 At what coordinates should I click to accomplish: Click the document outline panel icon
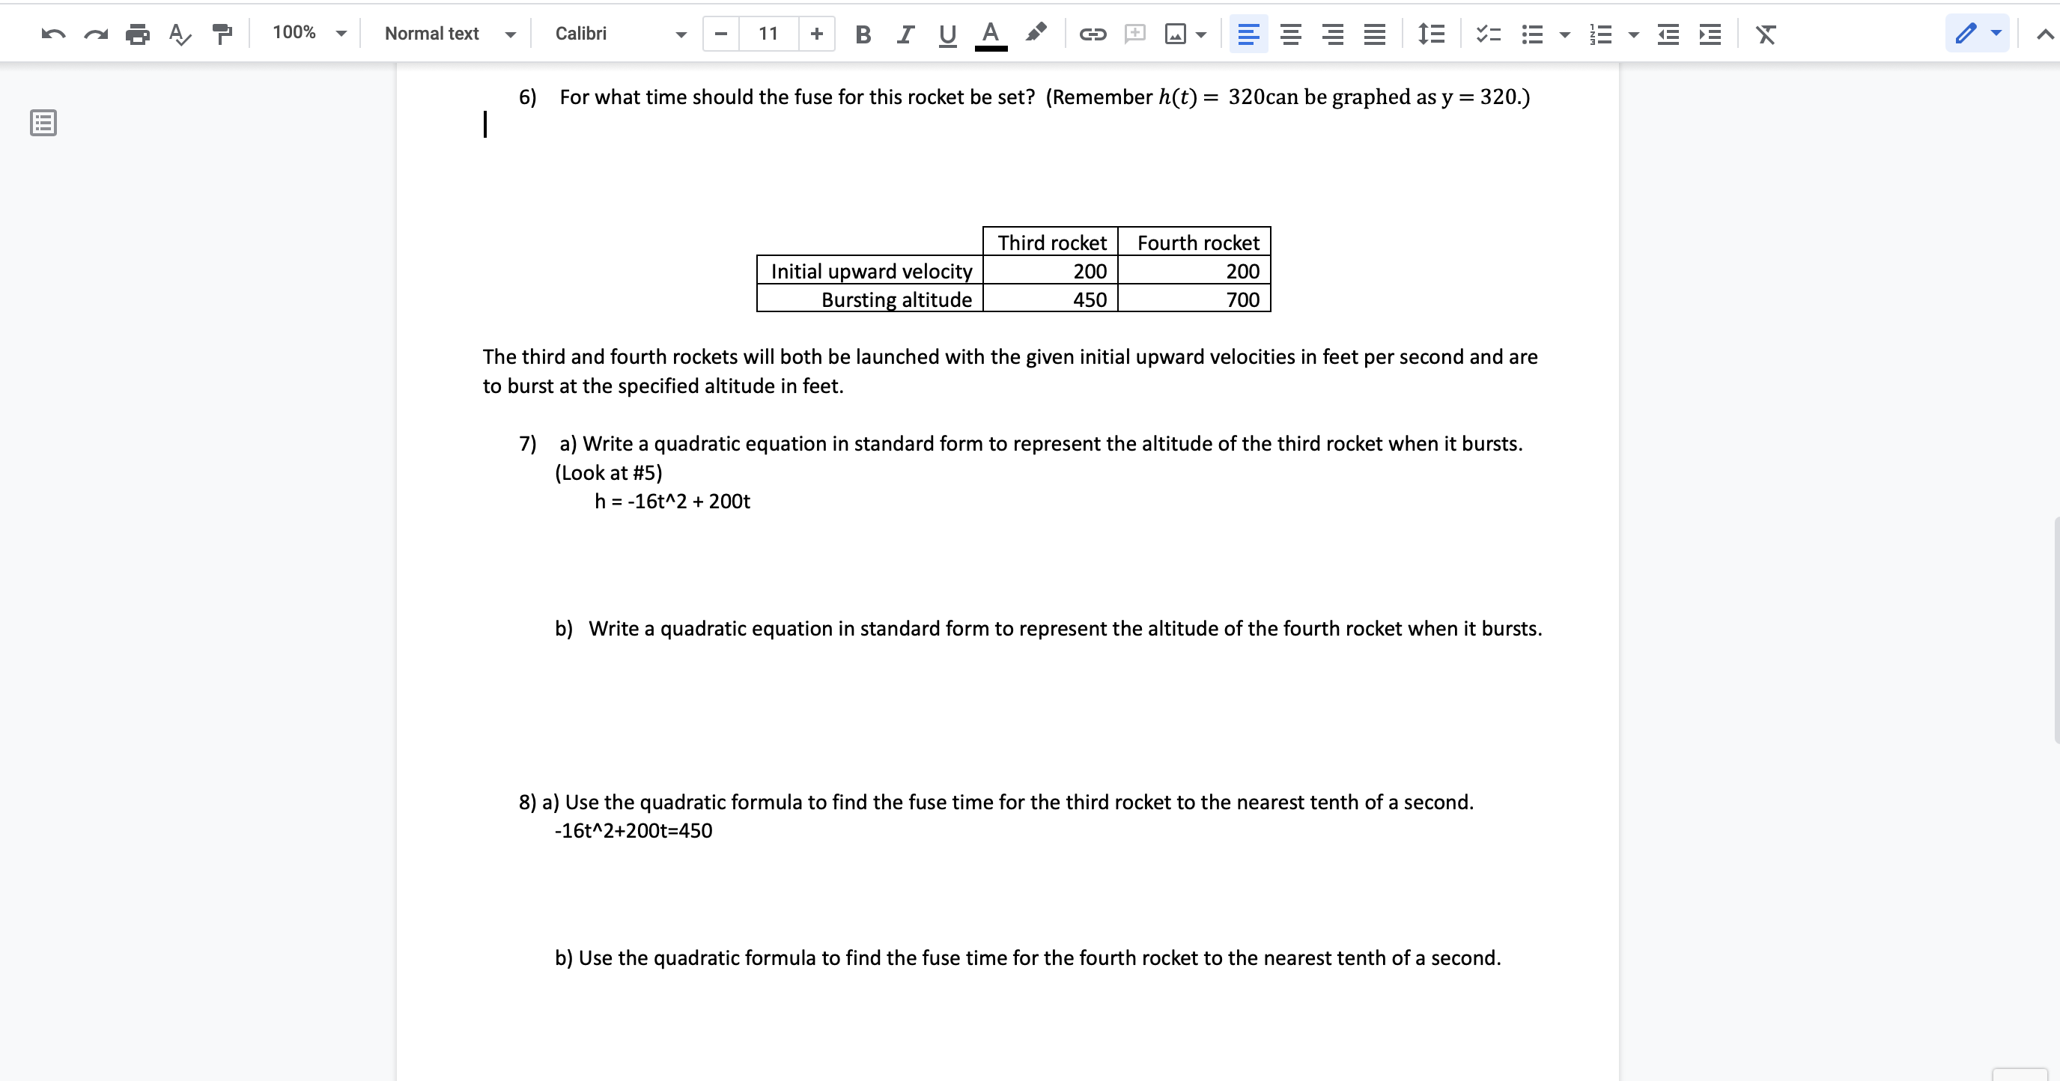point(42,123)
